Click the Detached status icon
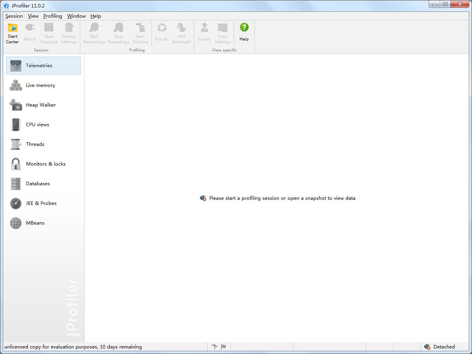This screenshot has height=354, width=472. click(x=427, y=347)
